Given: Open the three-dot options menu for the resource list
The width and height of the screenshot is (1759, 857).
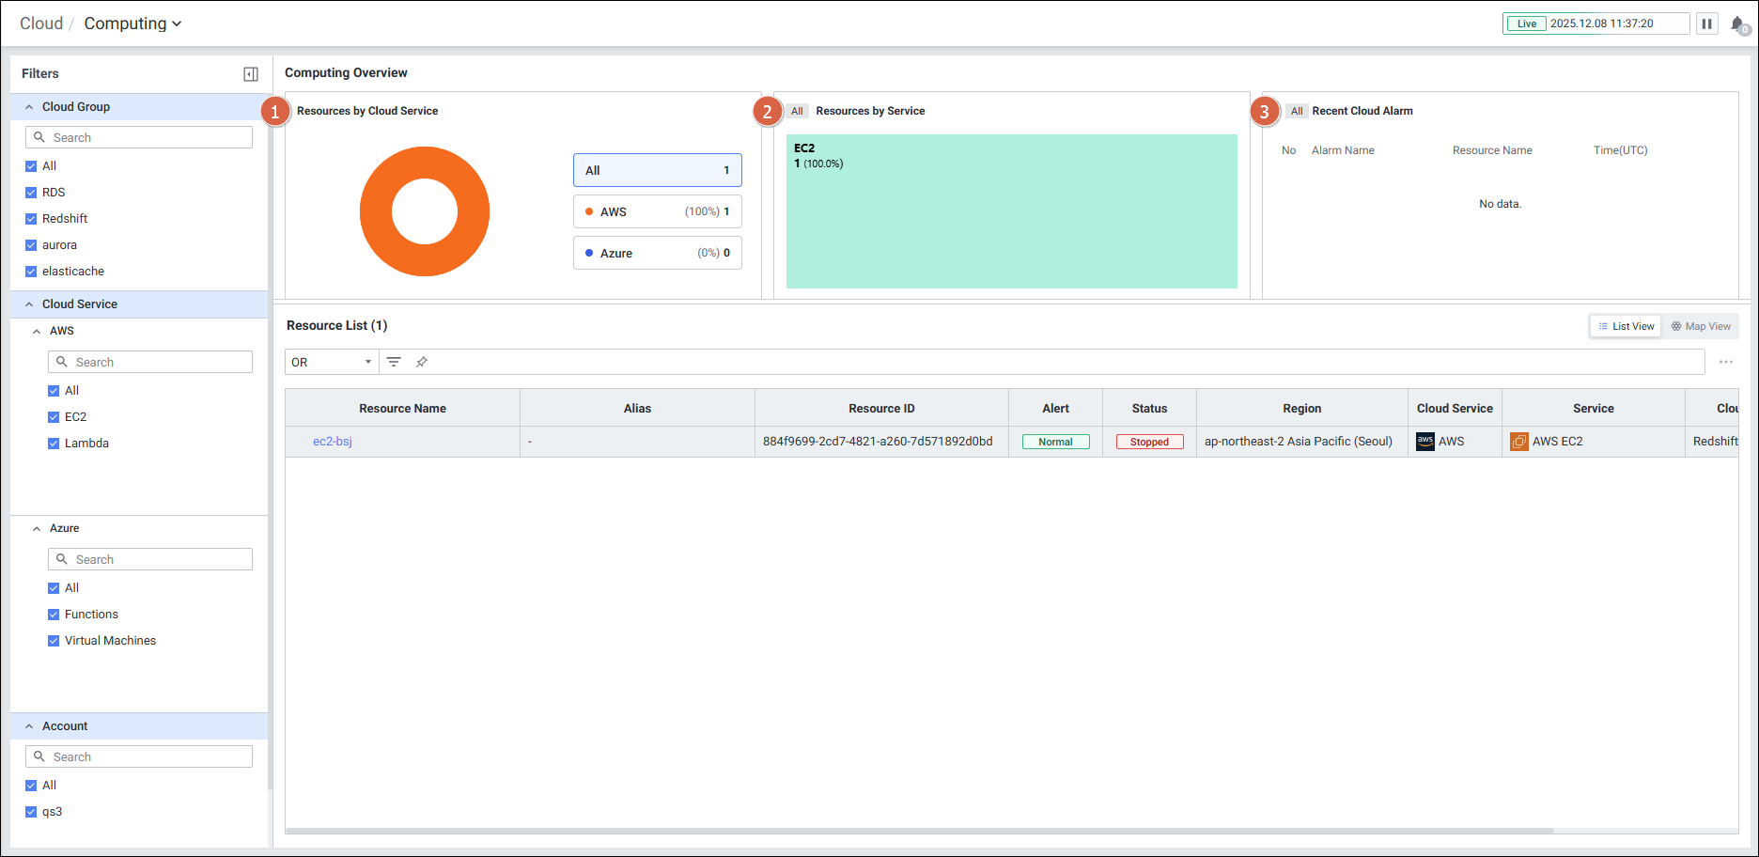Looking at the screenshot, I should click(1725, 362).
